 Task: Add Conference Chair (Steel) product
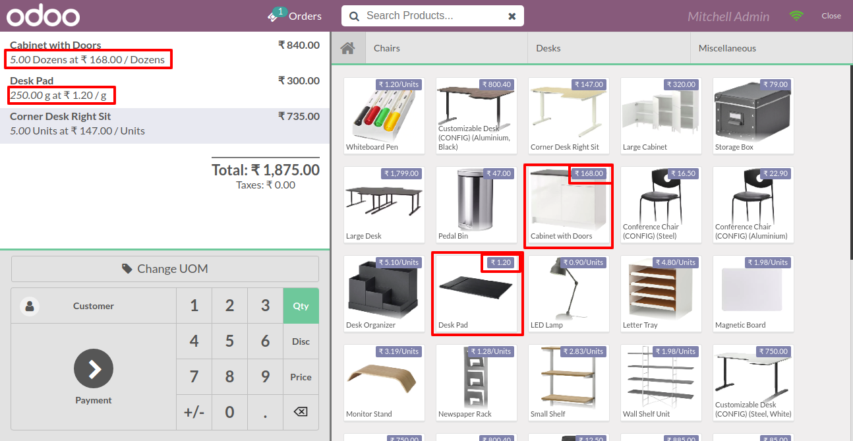[x=661, y=205]
